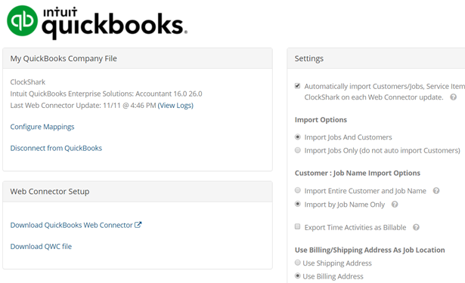This screenshot has height=283, width=465.
Task: Click the Intuit QuickBooks Enterprise Solutions version text
Action: pos(106,94)
